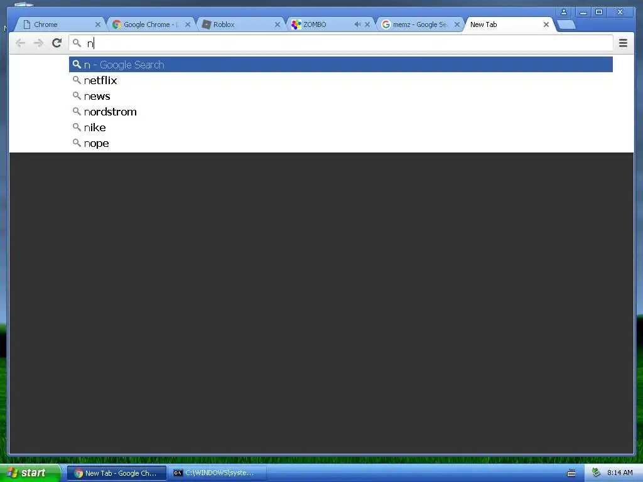Click the search magnifier in the address bar

point(77,43)
